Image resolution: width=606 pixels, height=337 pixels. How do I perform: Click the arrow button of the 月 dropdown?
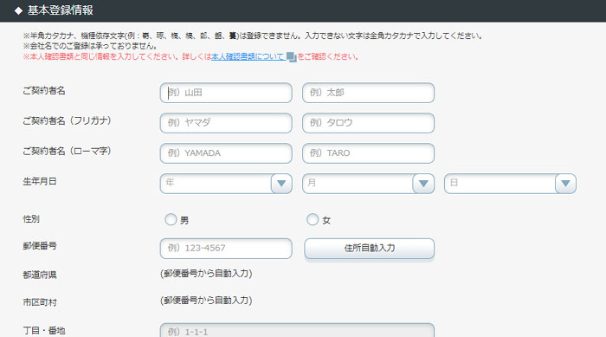[423, 184]
